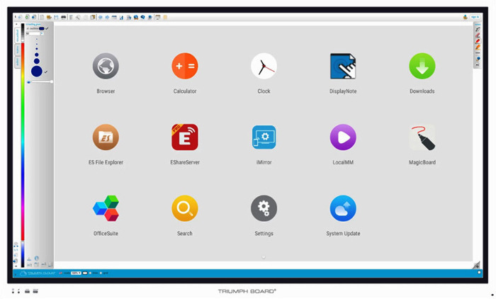Click the sign in button
The width and height of the screenshot is (496, 299).
(475, 17)
